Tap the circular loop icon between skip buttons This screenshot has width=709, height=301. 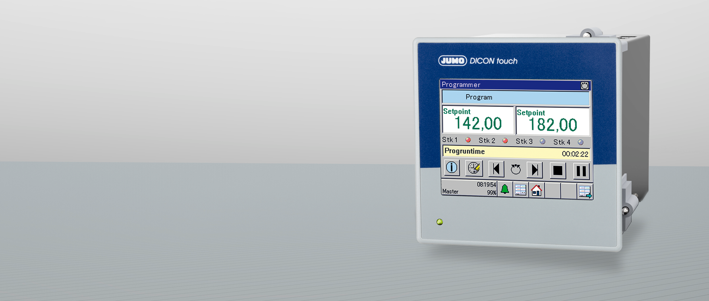[x=516, y=170]
